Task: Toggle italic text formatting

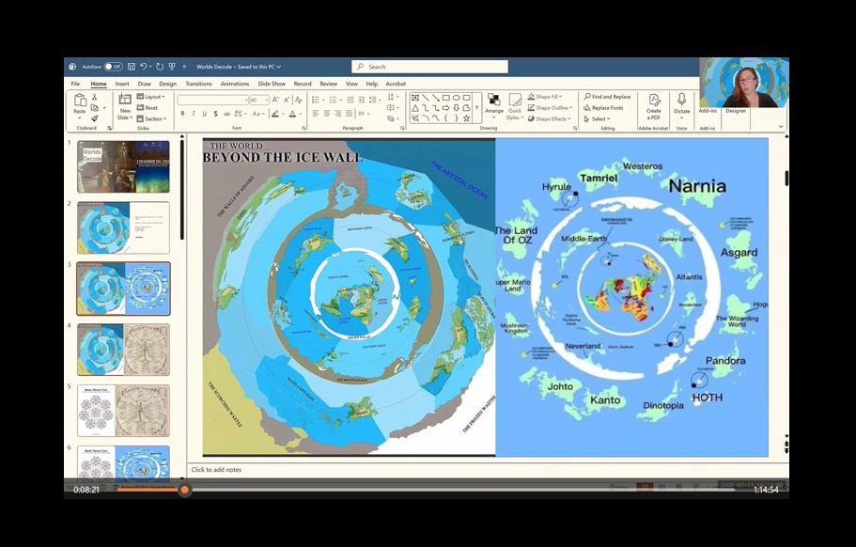Action: [194, 114]
